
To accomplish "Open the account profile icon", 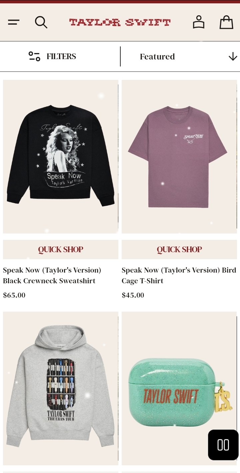I will click(x=199, y=22).
